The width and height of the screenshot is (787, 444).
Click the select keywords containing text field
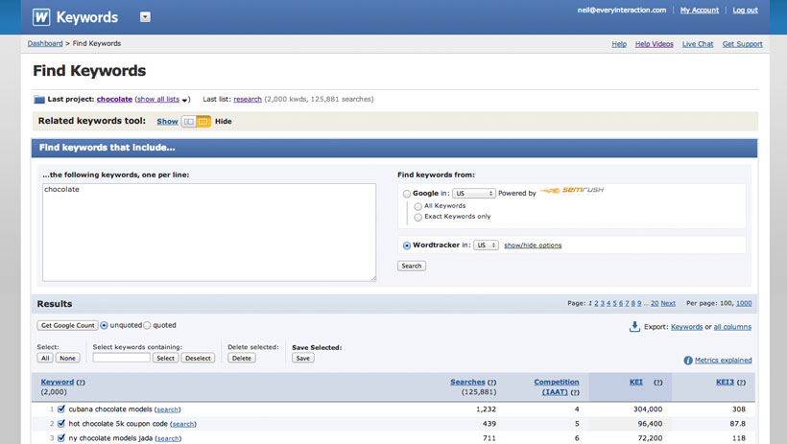tap(122, 358)
